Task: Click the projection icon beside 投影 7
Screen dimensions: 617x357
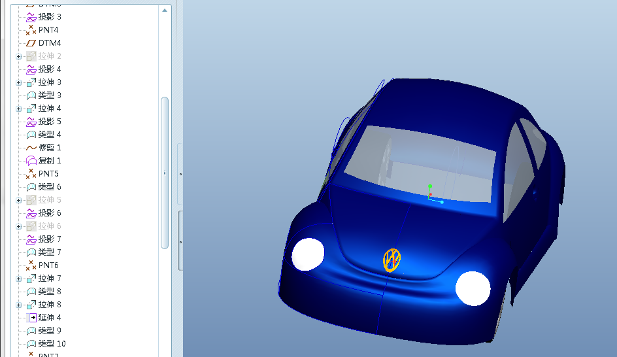Action: click(31, 239)
